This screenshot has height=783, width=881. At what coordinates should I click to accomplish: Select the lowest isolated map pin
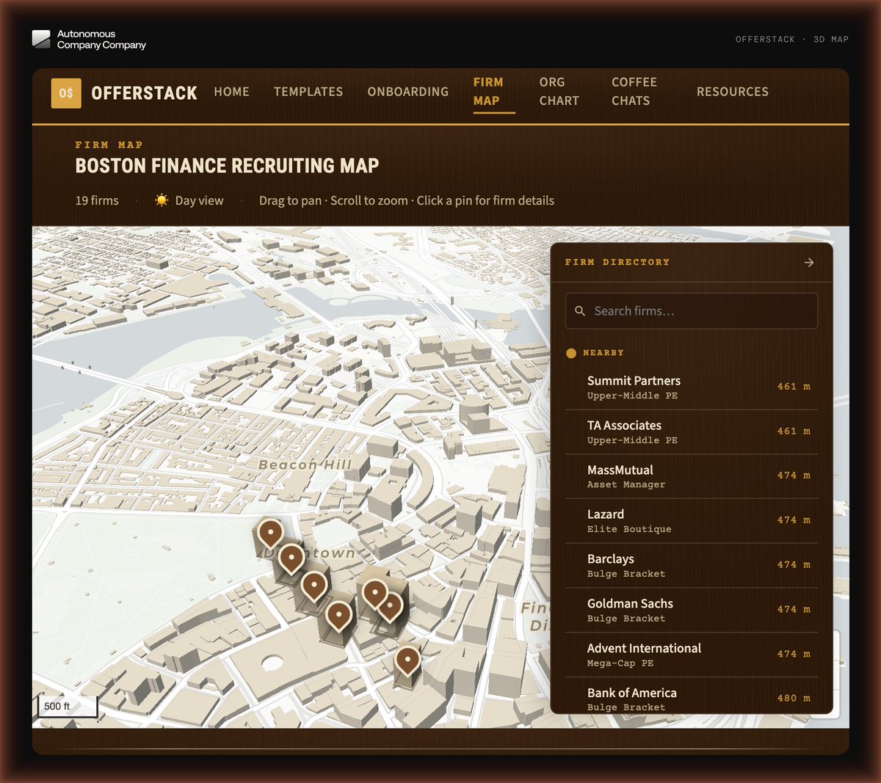pos(407,660)
